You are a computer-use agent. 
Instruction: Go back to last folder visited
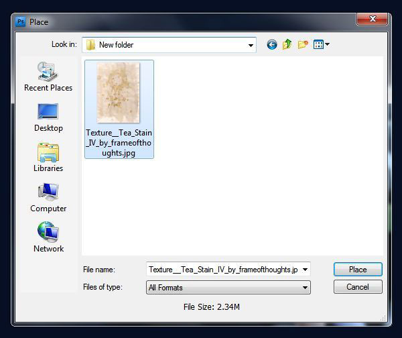(272, 45)
